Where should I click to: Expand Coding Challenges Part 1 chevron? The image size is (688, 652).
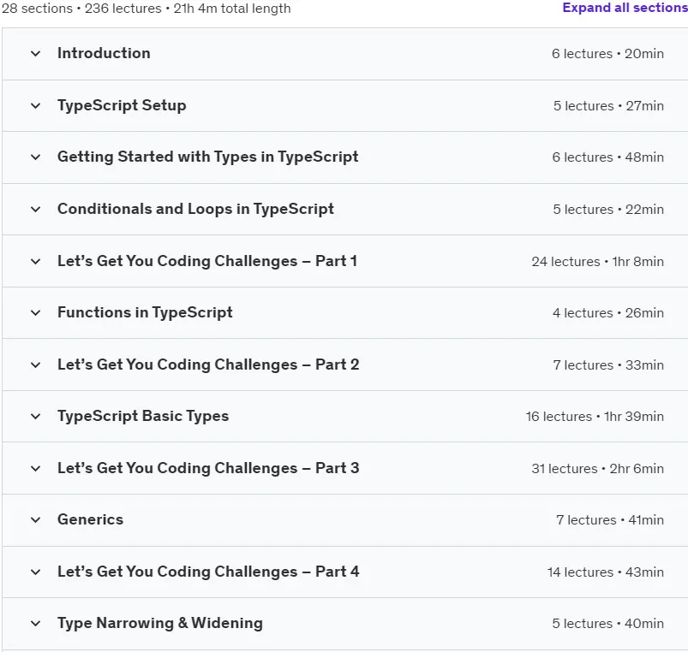click(x=35, y=262)
